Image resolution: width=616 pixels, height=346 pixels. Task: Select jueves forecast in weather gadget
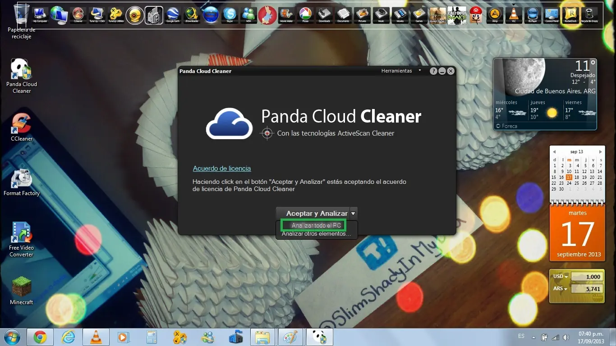coord(545,110)
